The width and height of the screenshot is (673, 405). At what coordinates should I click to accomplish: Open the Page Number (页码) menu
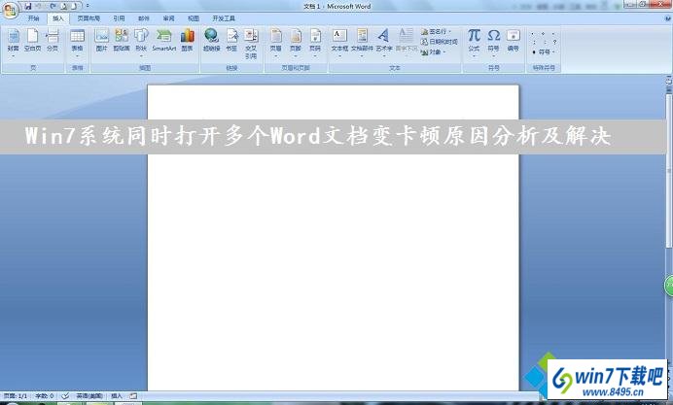315,43
